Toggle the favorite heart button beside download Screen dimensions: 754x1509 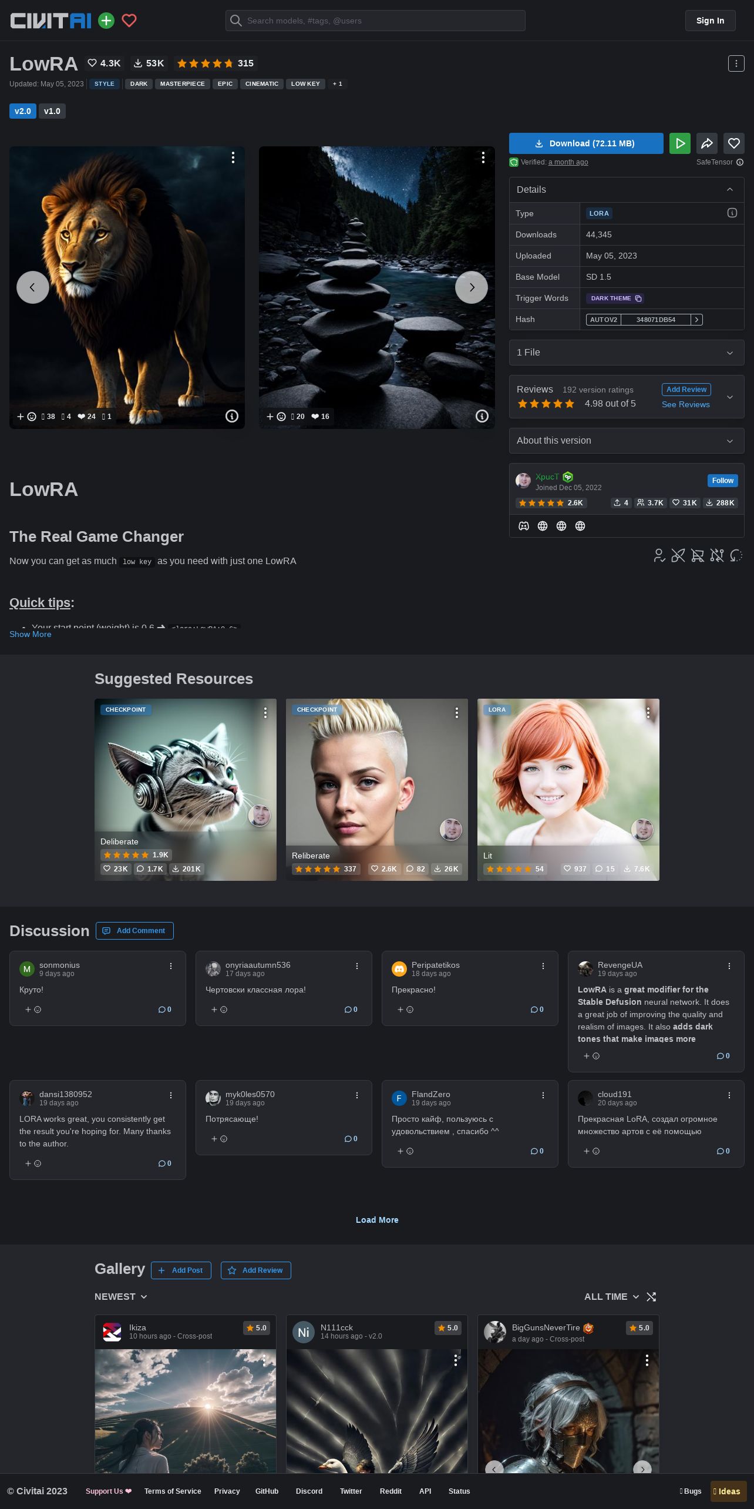pos(734,143)
